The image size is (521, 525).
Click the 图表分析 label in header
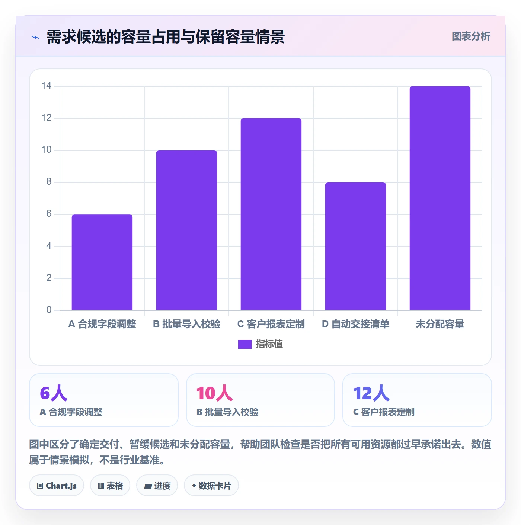(471, 36)
